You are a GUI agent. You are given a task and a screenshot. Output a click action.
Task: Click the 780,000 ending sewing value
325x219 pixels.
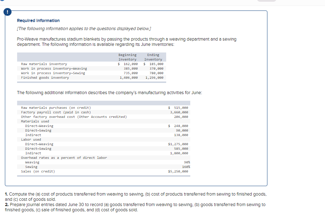(x=156, y=73)
